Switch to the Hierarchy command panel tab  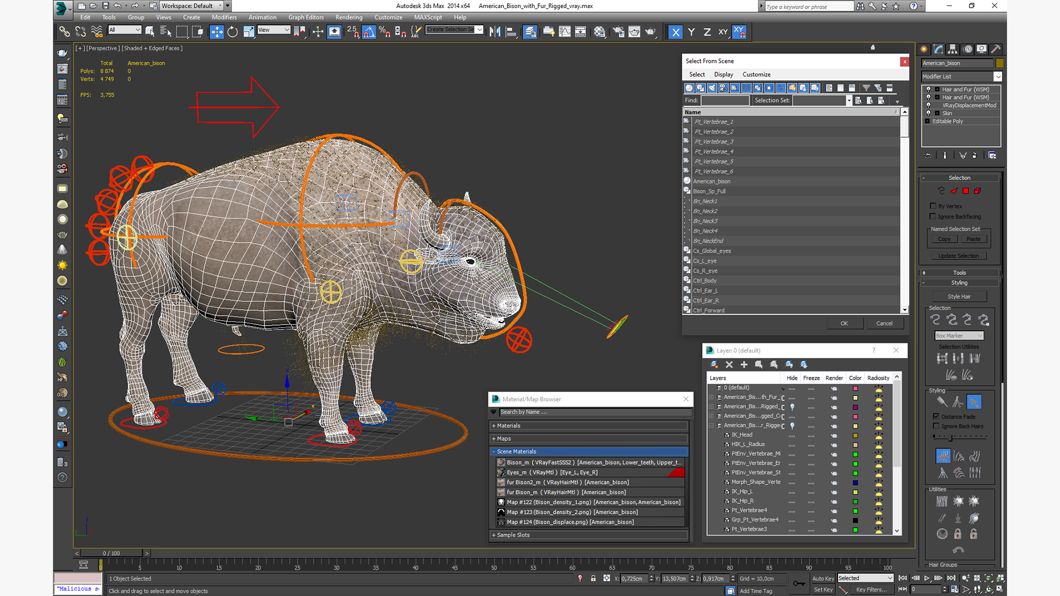953,49
